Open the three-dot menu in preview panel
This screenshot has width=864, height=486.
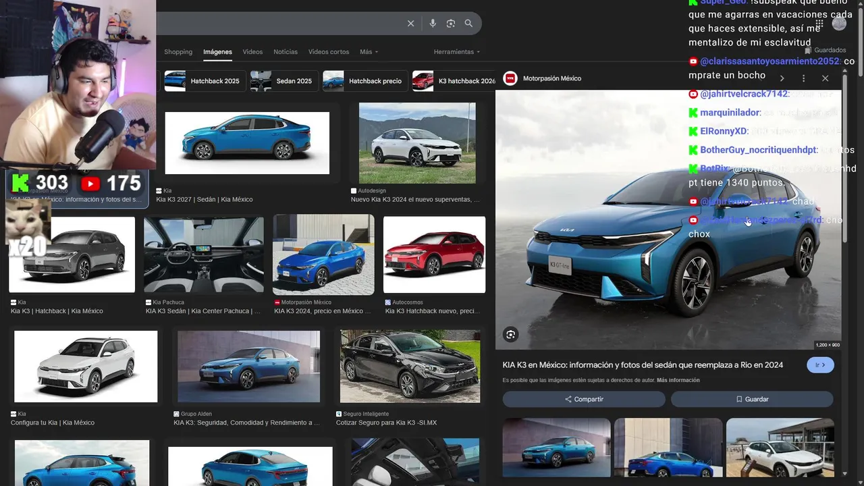point(803,78)
